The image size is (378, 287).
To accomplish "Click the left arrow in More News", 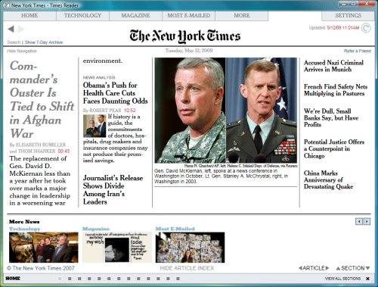I will click(358, 221).
